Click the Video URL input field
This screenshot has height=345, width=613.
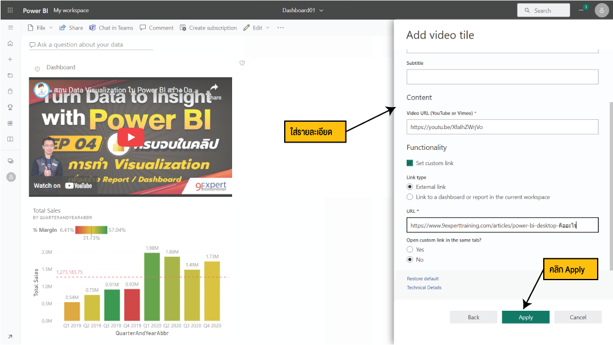(502, 127)
